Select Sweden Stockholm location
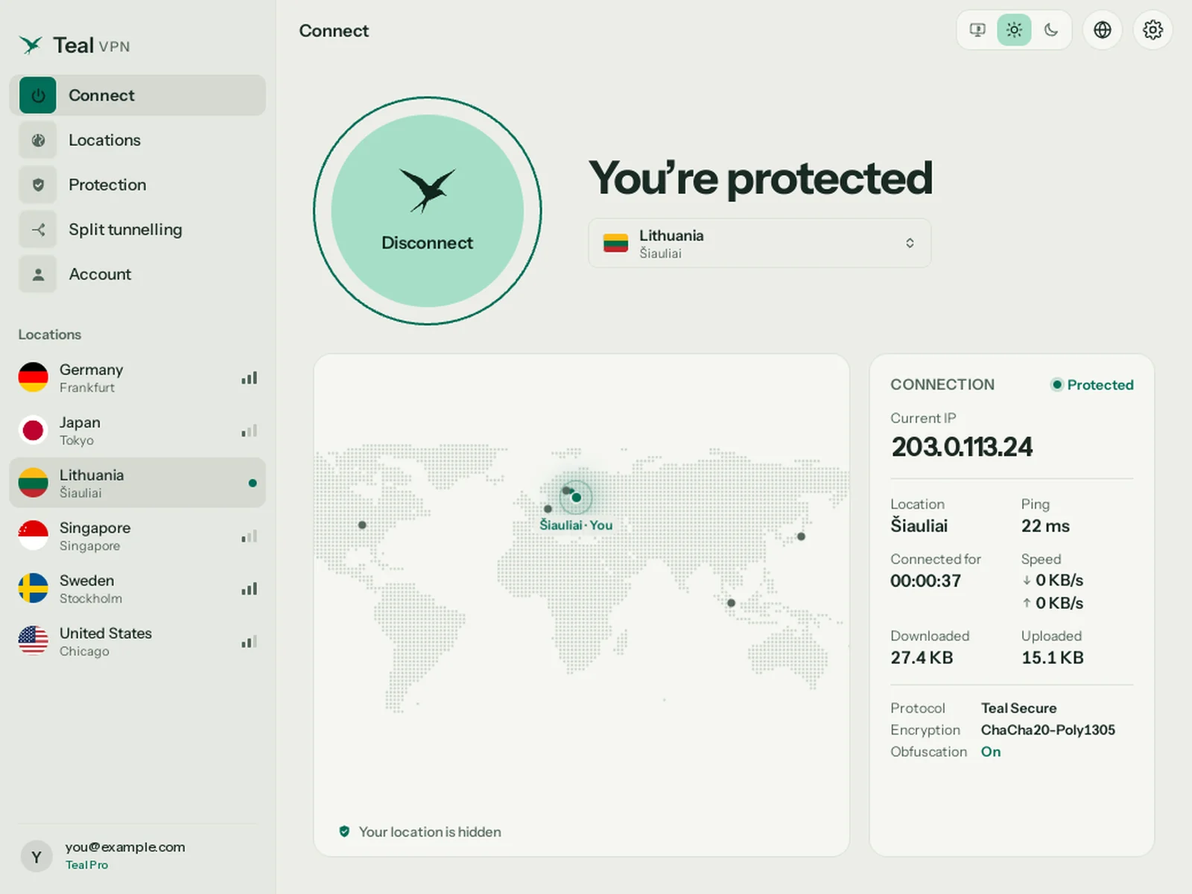 tap(138, 589)
